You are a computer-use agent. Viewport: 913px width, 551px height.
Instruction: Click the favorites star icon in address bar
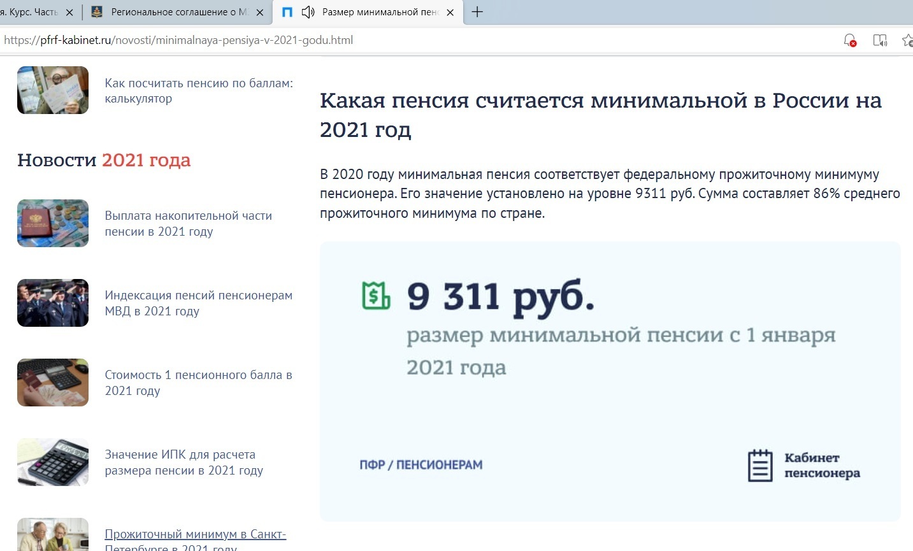click(907, 40)
